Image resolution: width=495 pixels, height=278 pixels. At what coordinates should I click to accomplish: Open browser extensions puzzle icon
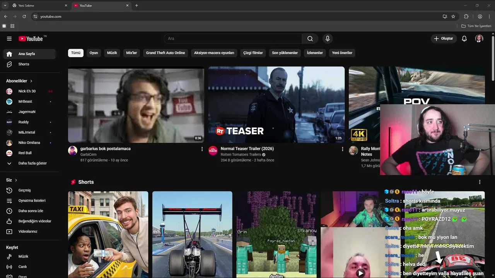466,17
